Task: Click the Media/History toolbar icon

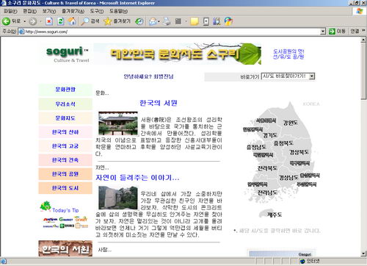Action: tap(139, 21)
